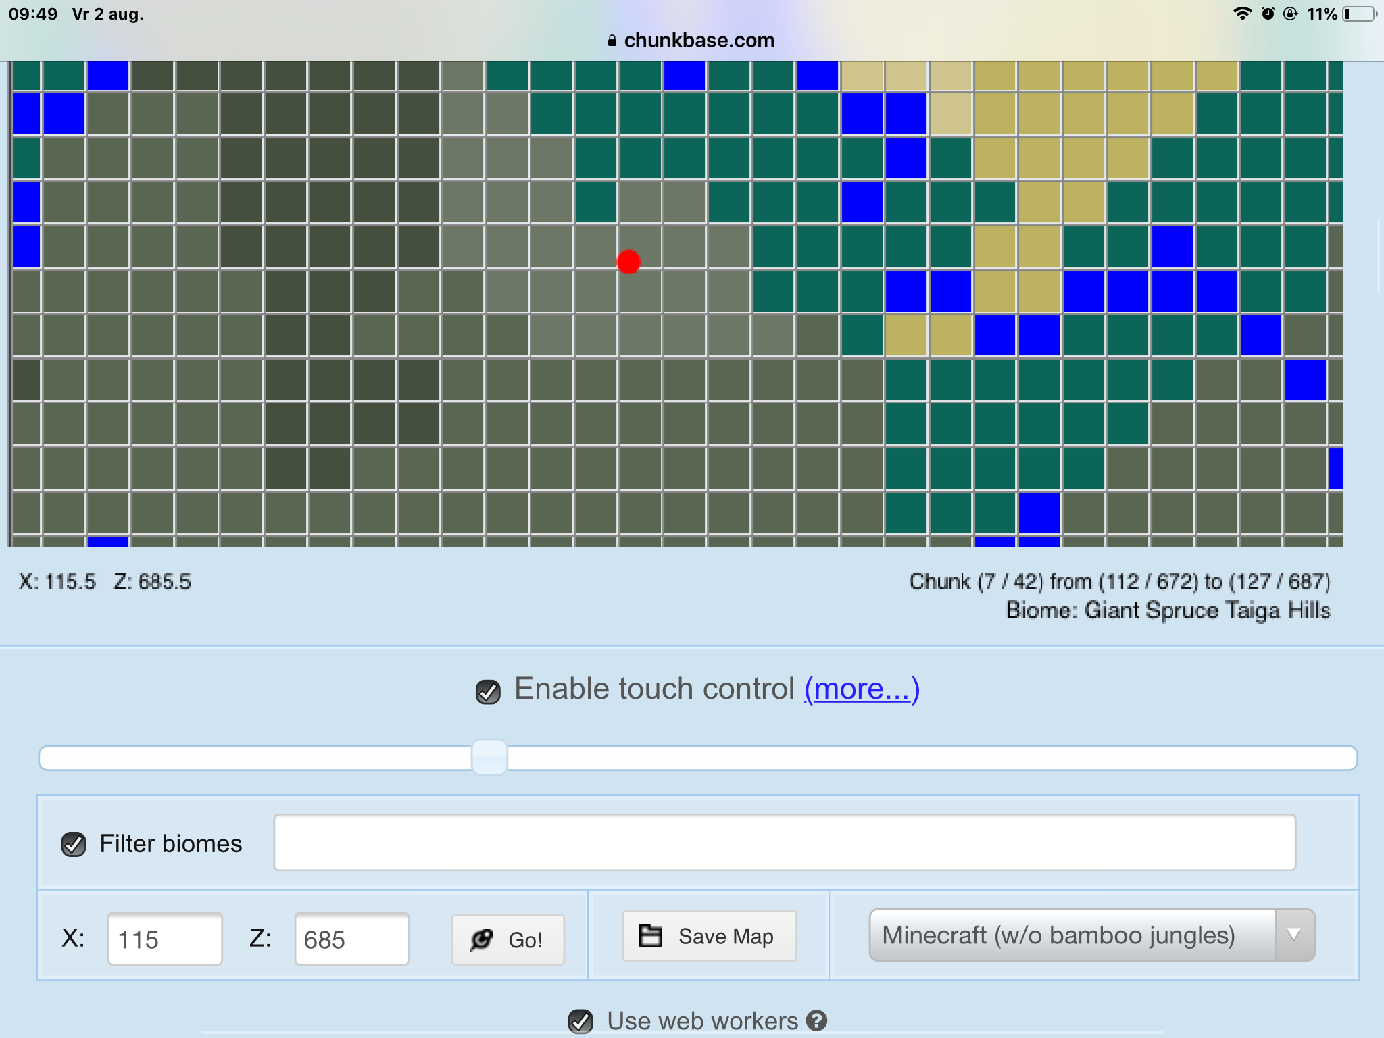Tap the alarm clock status icon
The height and width of the screenshot is (1038, 1384).
coord(1268,14)
